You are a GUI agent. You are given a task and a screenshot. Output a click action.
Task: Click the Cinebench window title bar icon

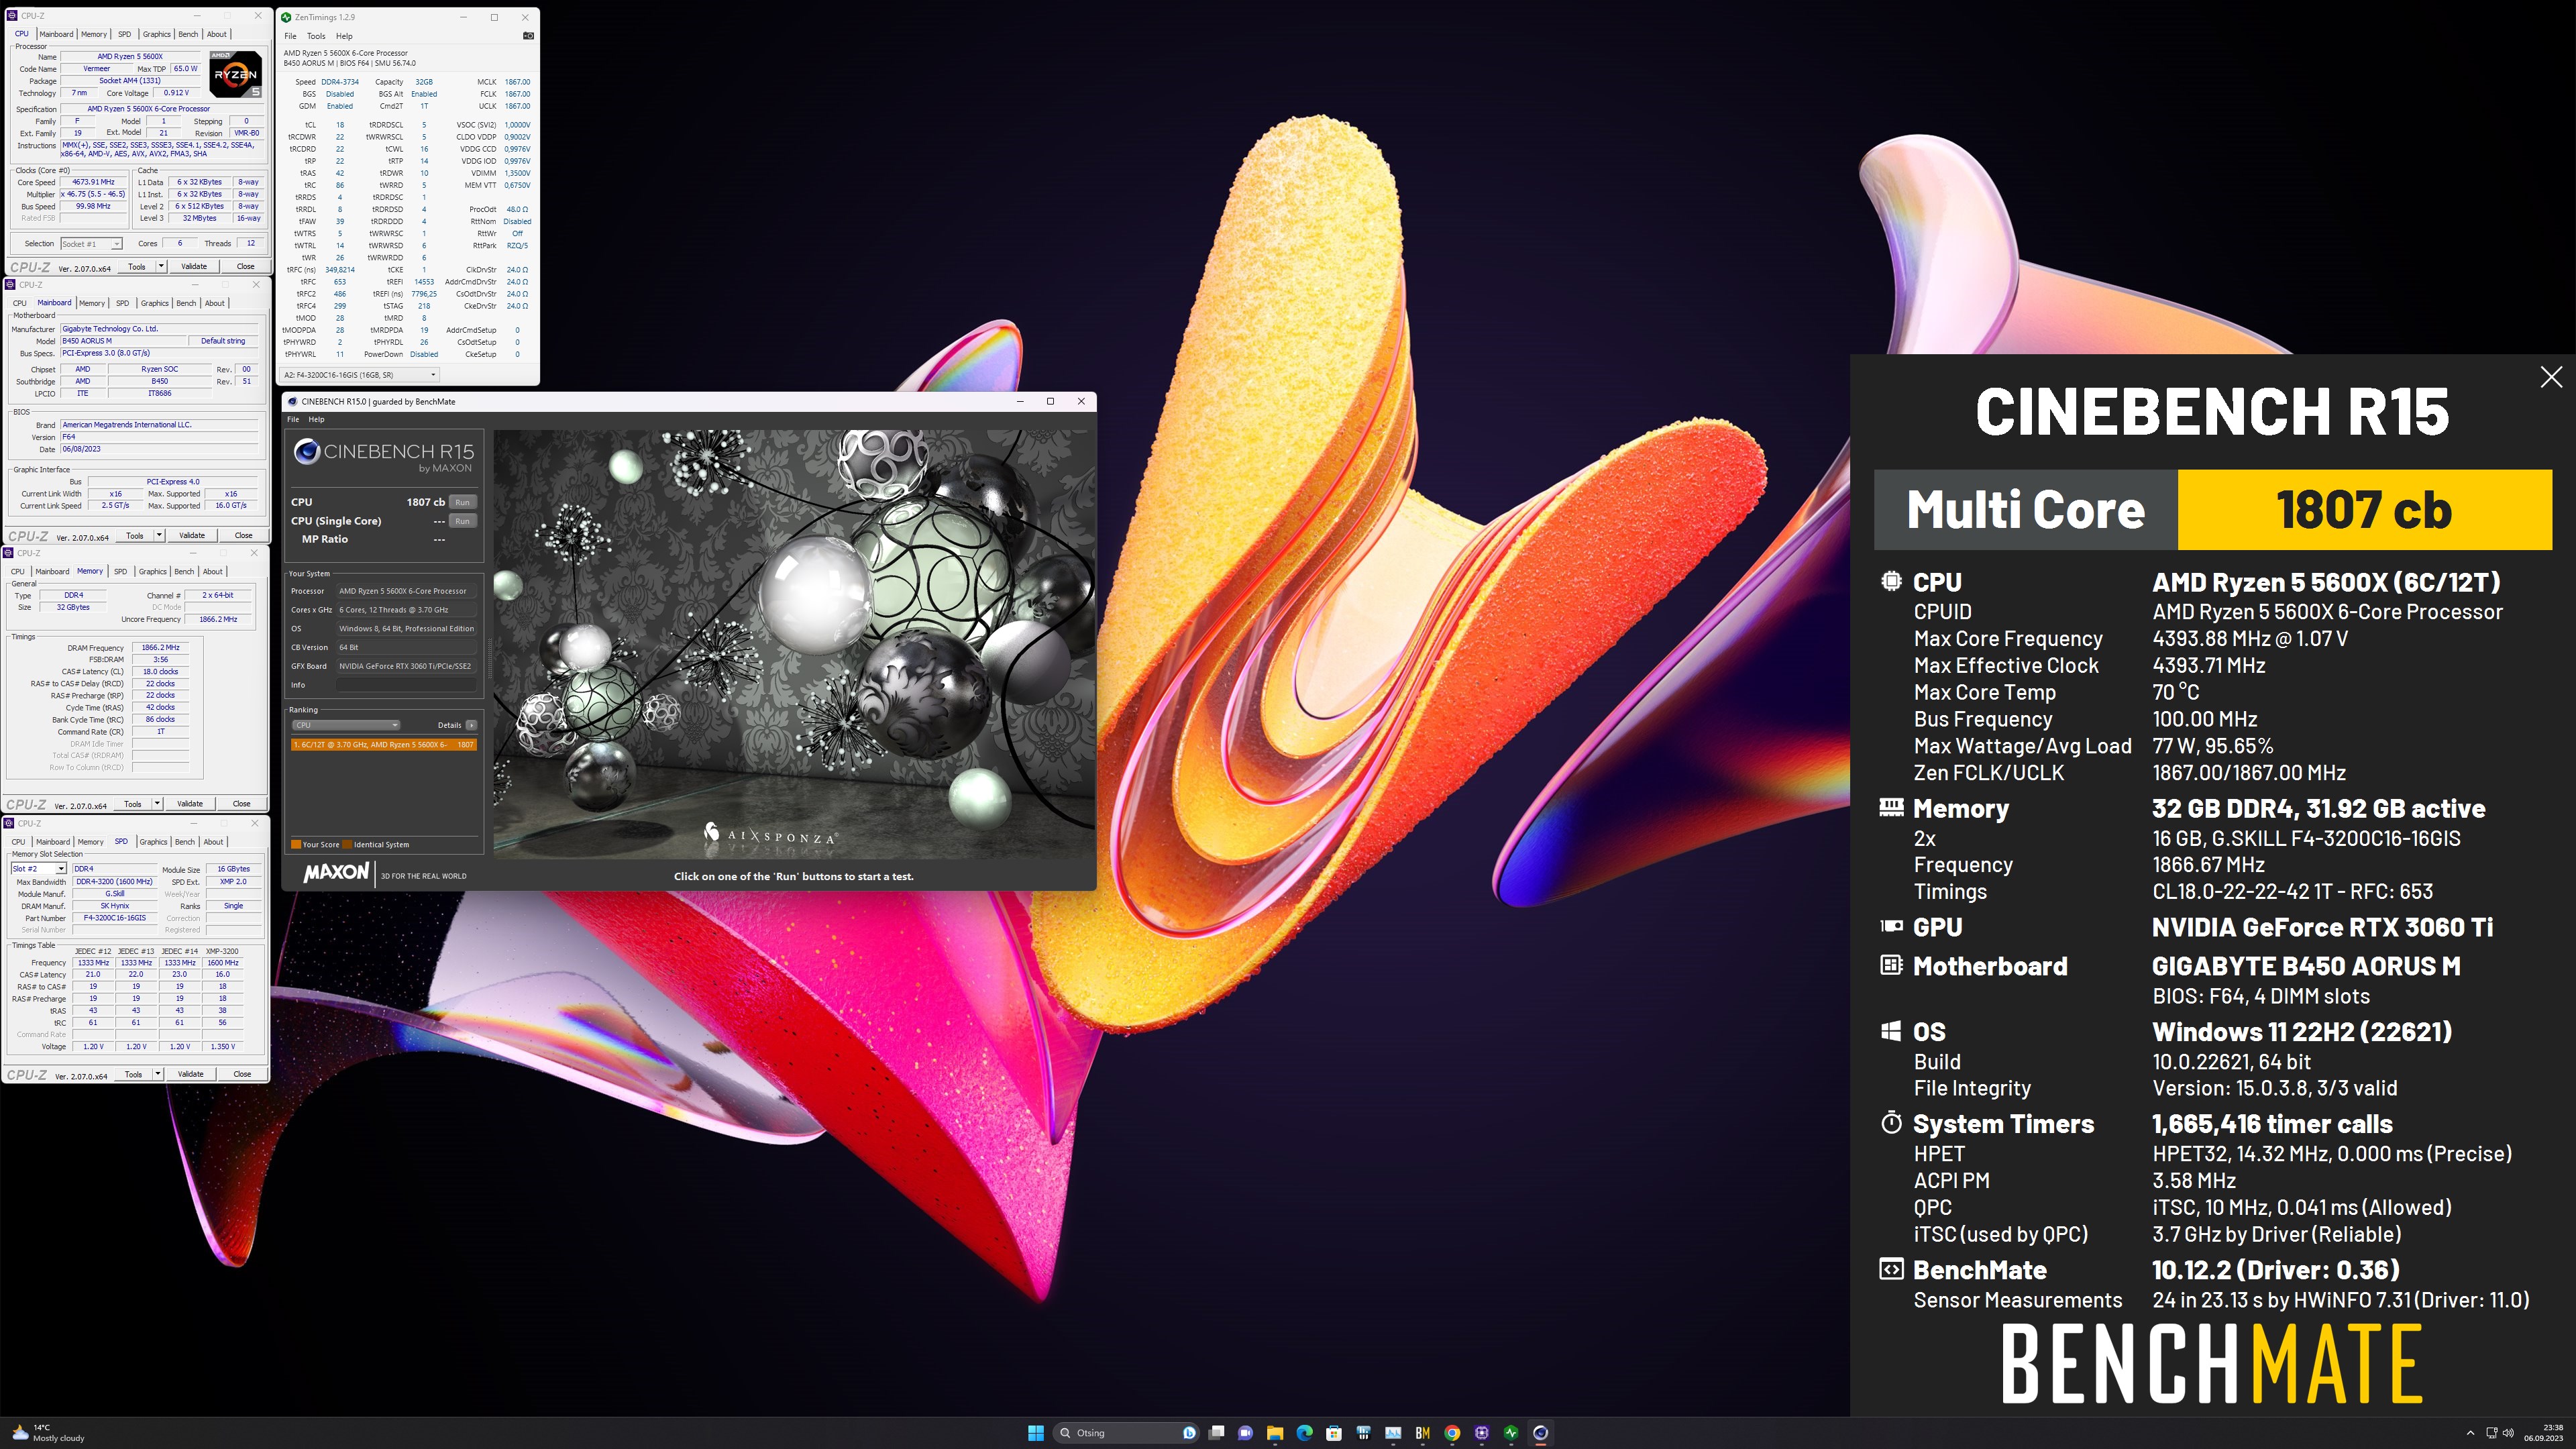292,401
